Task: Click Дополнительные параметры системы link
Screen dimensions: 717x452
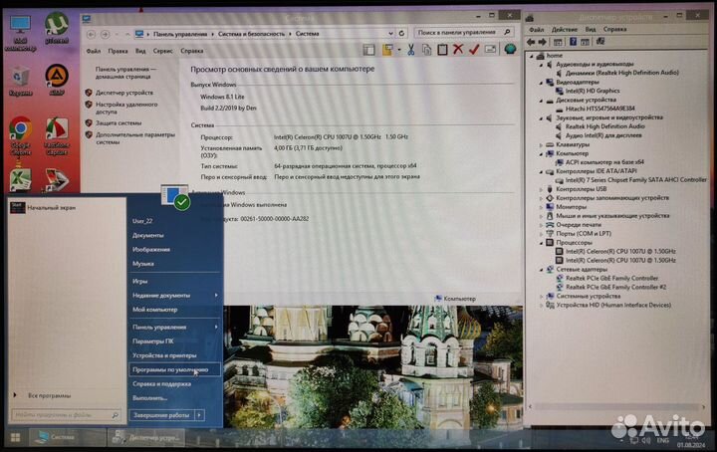Action: point(134,138)
